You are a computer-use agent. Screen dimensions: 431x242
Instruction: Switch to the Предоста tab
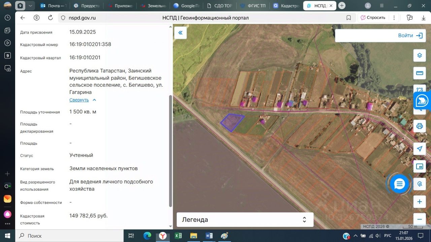(86, 6)
